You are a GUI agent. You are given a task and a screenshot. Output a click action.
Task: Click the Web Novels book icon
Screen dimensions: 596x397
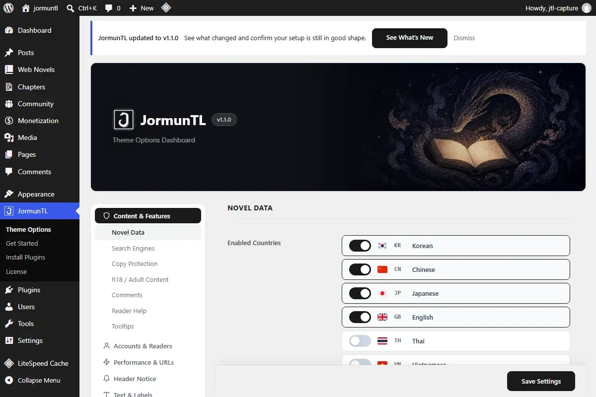tap(9, 69)
